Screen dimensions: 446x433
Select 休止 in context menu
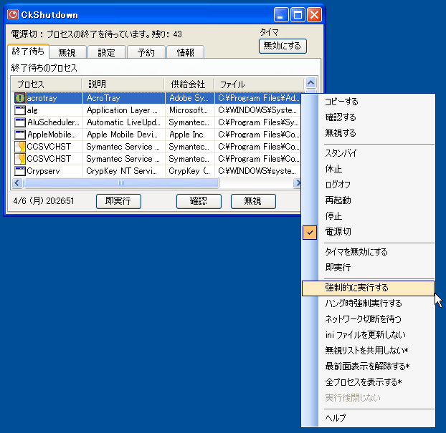click(368, 169)
